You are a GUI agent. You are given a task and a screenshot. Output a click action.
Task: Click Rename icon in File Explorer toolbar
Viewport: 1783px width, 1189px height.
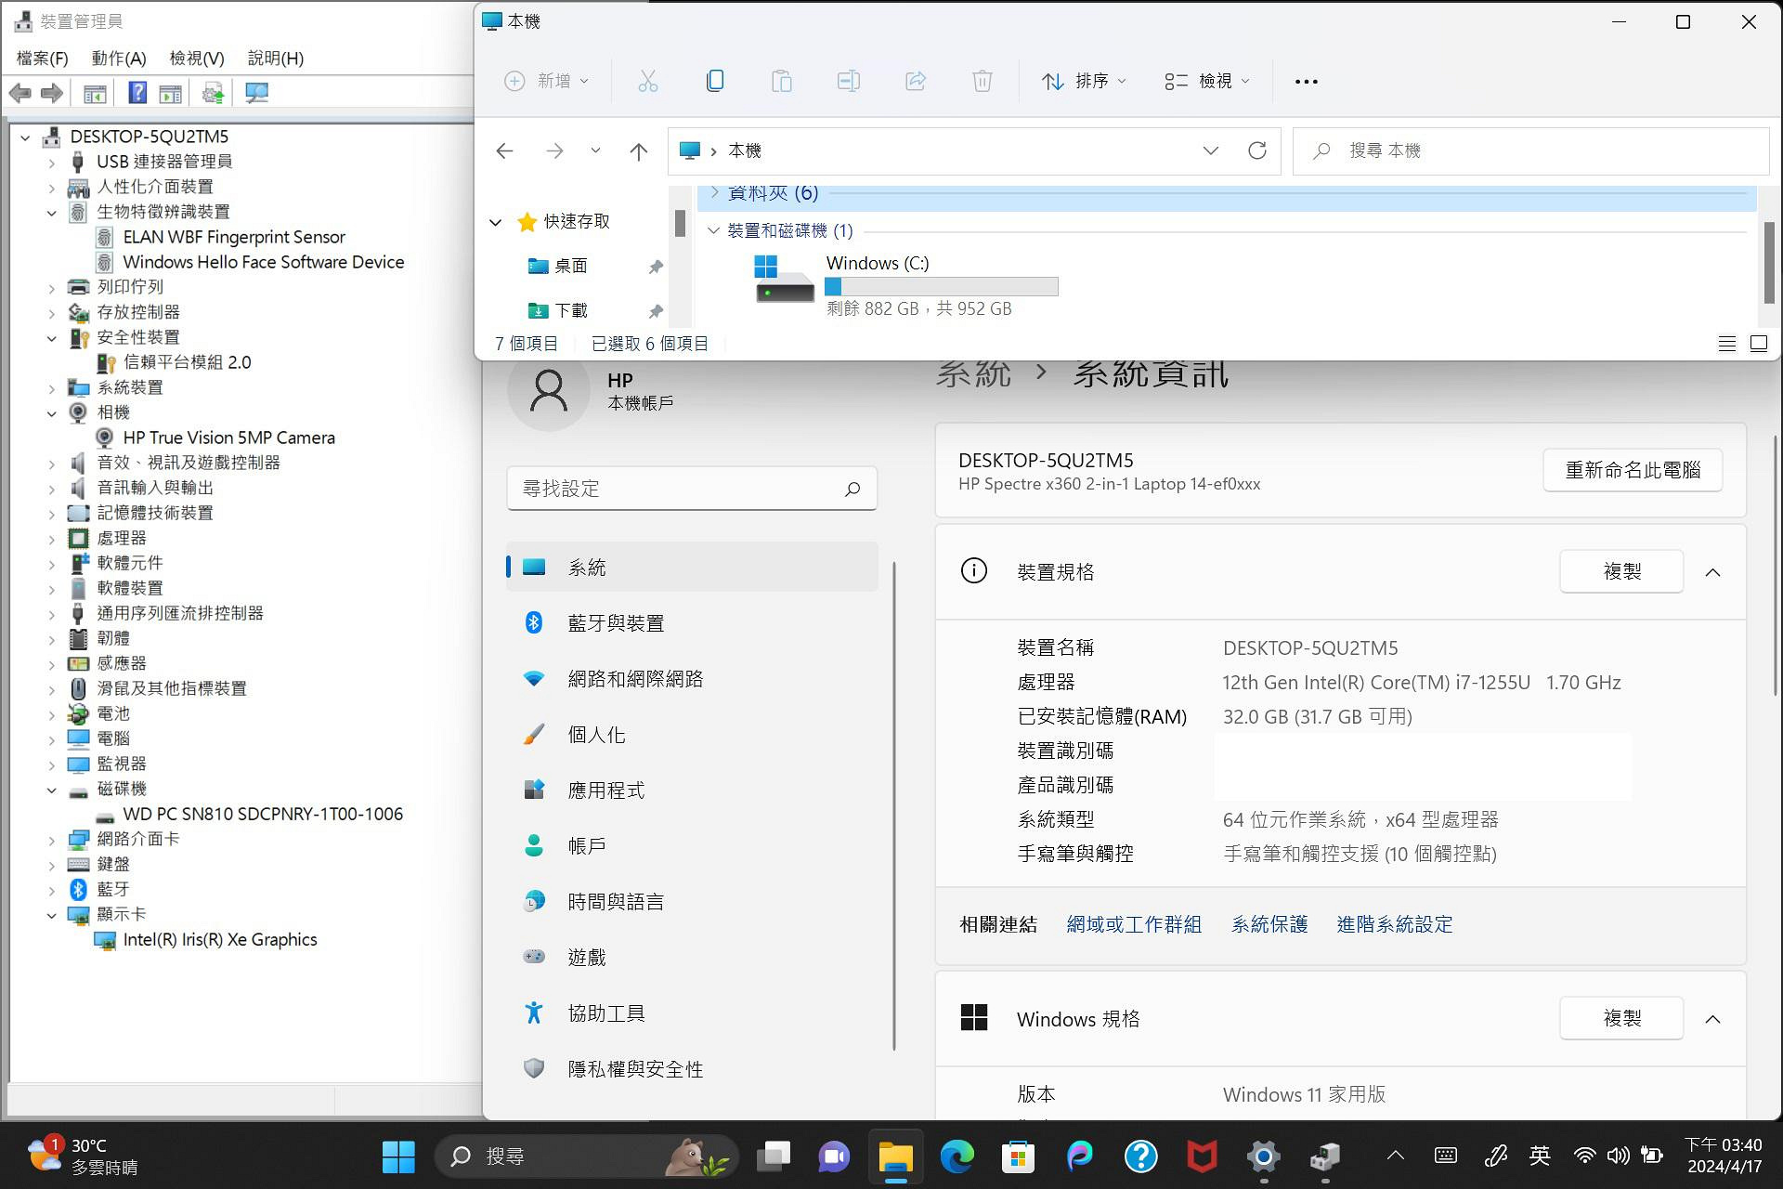click(x=849, y=82)
